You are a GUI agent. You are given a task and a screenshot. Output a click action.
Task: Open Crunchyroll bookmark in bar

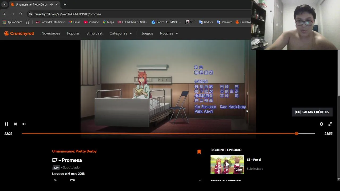243,22
